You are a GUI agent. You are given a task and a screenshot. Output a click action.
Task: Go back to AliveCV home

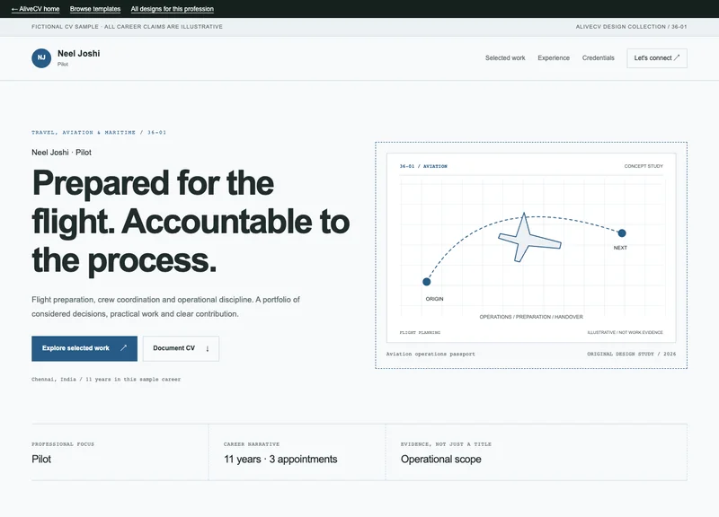[x=35, y=9]
